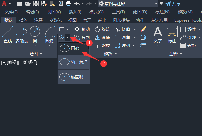Choose 圆心 ellipse option from the flyout
The width and height of the screenshot is (202, 136).
pyautogui.click(x=74, y=48)
